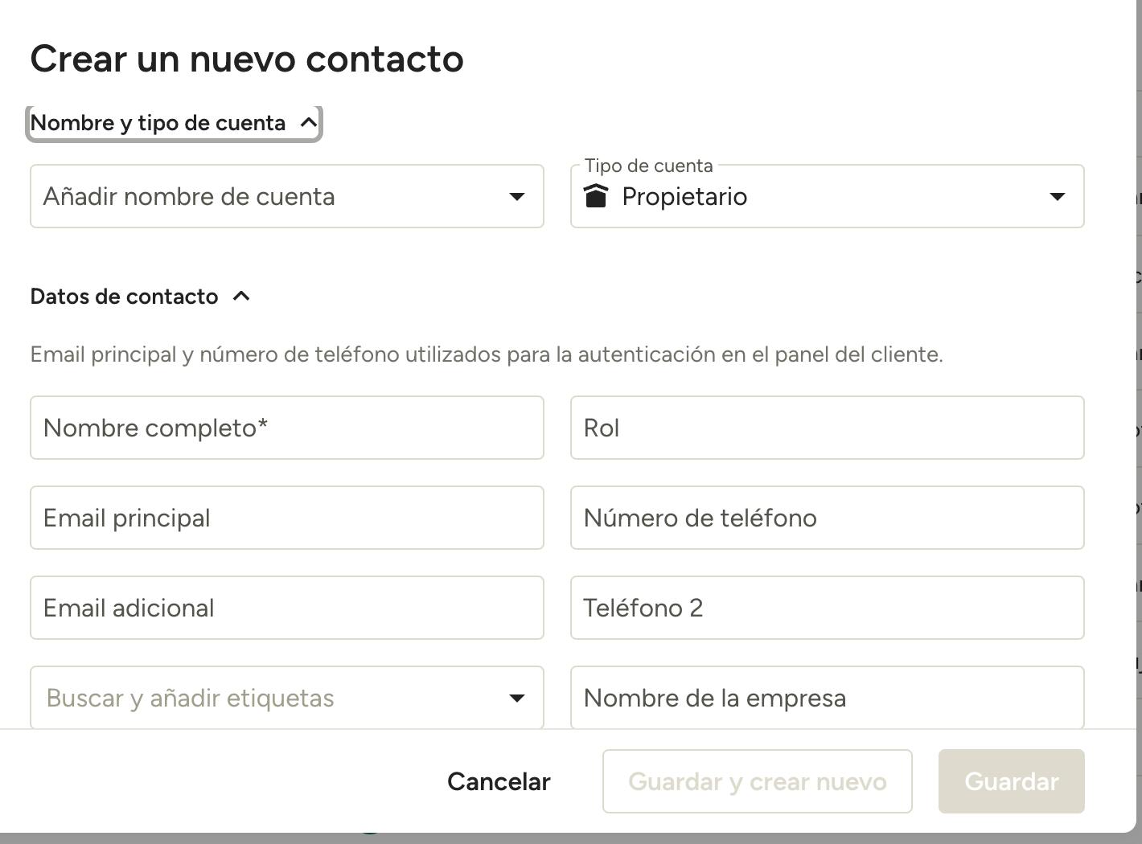Focus the Nombre completo field

[287, 428]
